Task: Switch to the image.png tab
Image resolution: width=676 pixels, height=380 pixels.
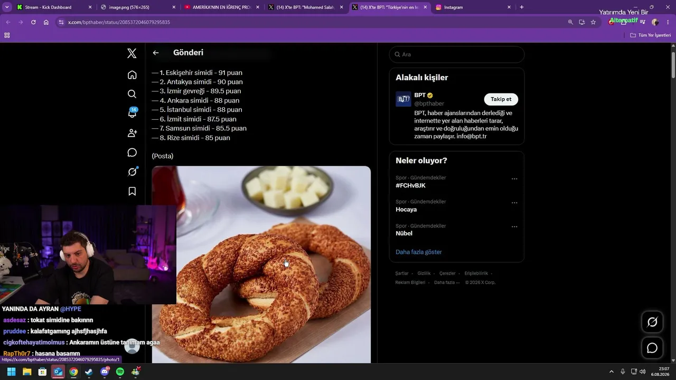Action: [138, 7]
